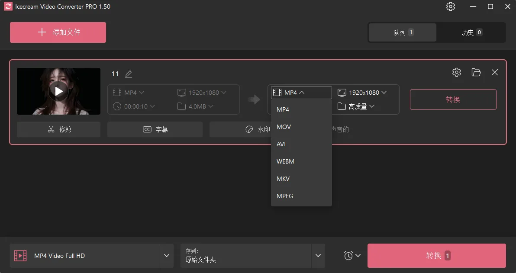Screen dimensions: 516x273
Task: Open application settings gear in title bar
Action: coord(451,6)
